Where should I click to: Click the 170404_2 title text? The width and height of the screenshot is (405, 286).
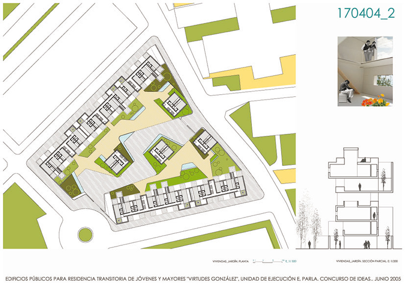365,13
